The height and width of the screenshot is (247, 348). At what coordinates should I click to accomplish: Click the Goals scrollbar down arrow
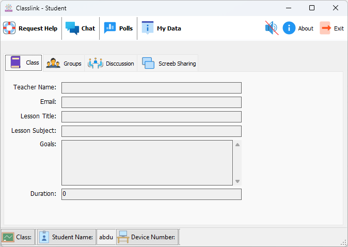(238, 181)
